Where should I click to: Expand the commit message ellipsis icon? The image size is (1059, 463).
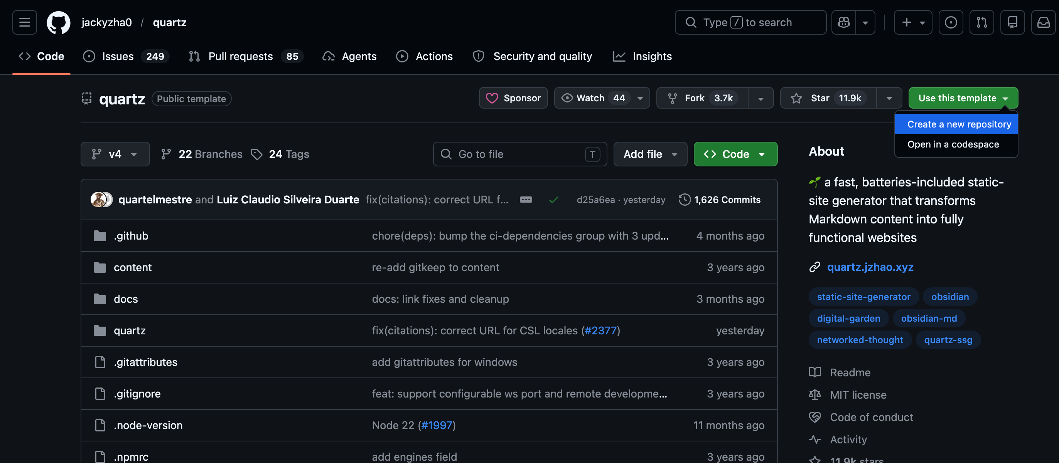pyautogui.click(x=526, y=200)
